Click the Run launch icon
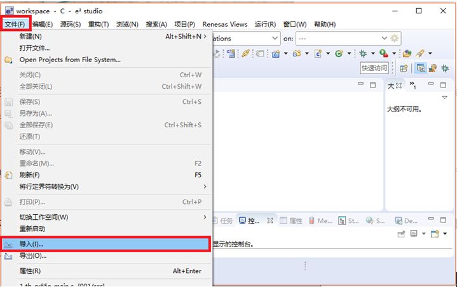457x287 pixels. pos(384,53)
